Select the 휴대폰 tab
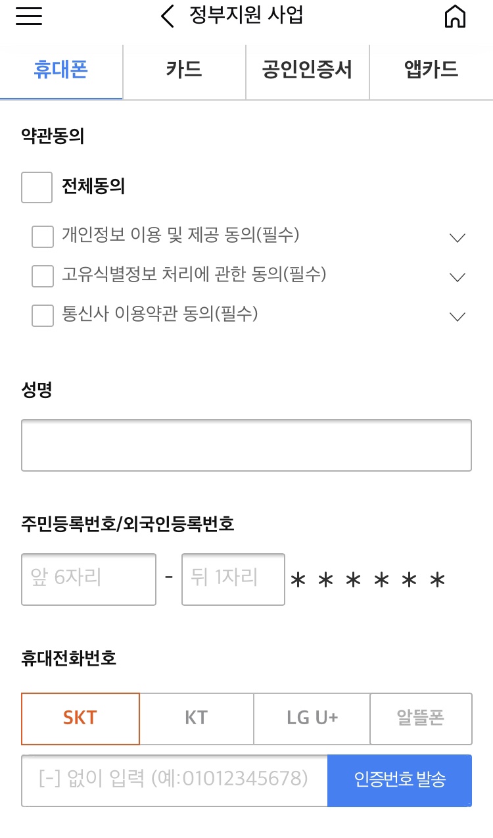This screenshot has height=838, width=493. (x=61, y=71)
